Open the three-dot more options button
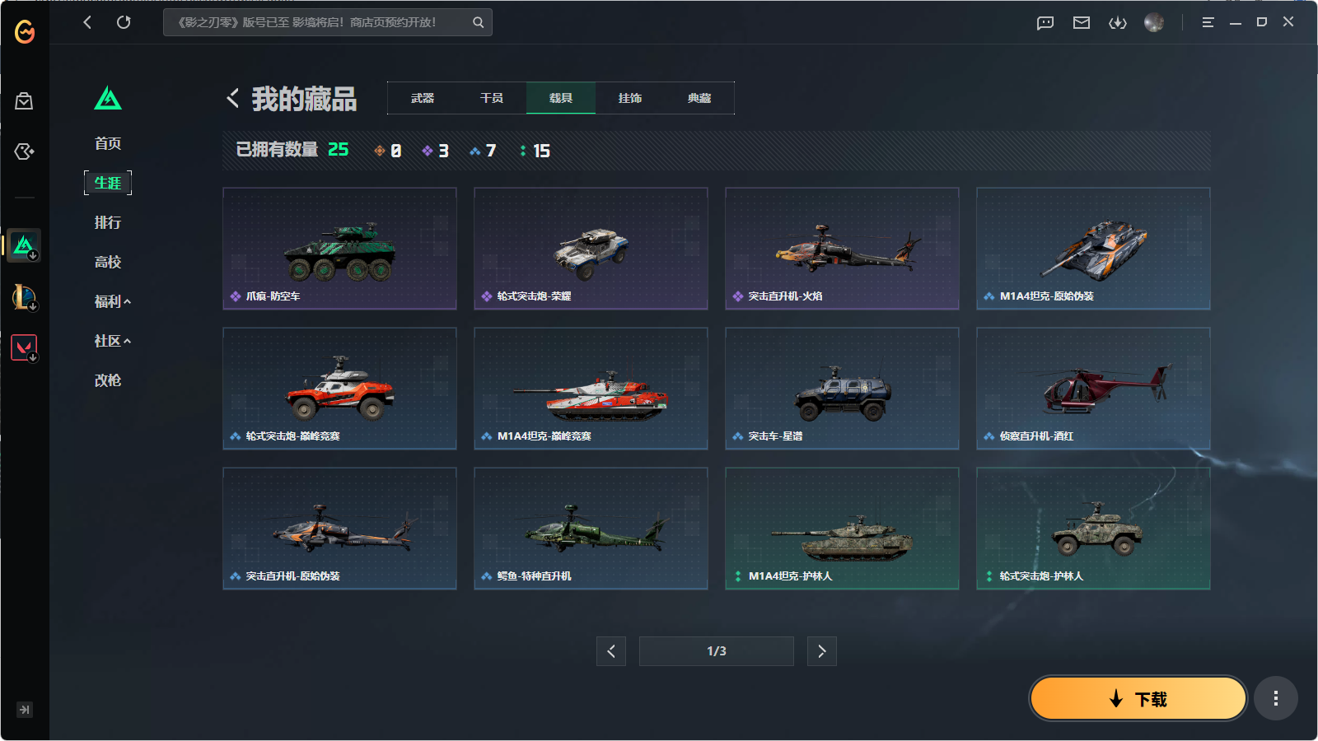Image resolution: width=1318 pixels, height=741 pixels. pyautogui.click(x=1276, y=699)
